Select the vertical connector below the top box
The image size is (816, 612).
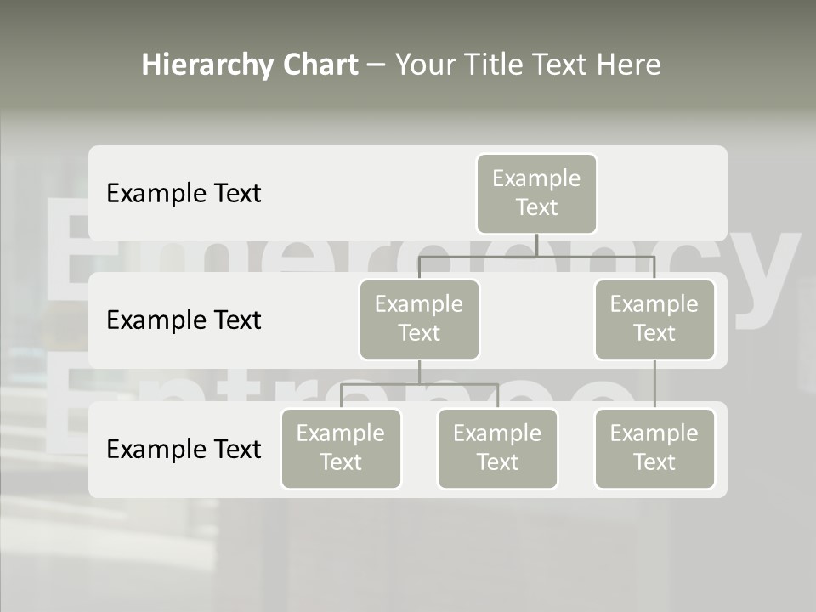[536, 246]
